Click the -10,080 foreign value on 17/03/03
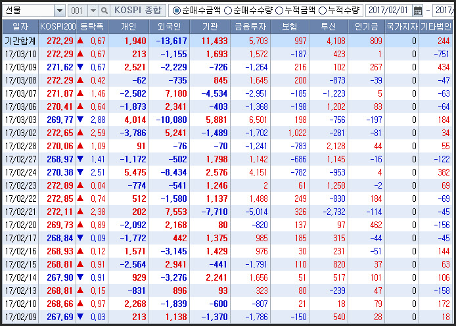The image size is (456, 326). [x=171, y=120]
